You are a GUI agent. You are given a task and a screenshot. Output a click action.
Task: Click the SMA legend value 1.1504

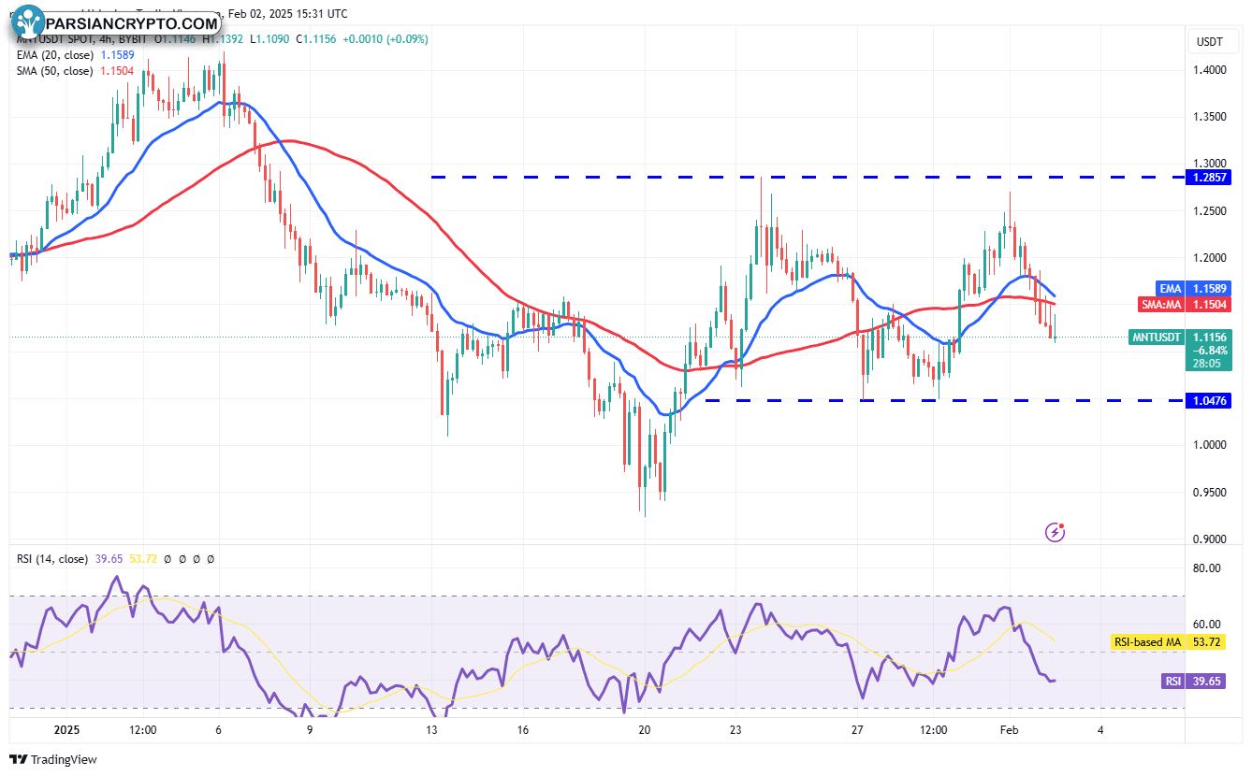116,71
